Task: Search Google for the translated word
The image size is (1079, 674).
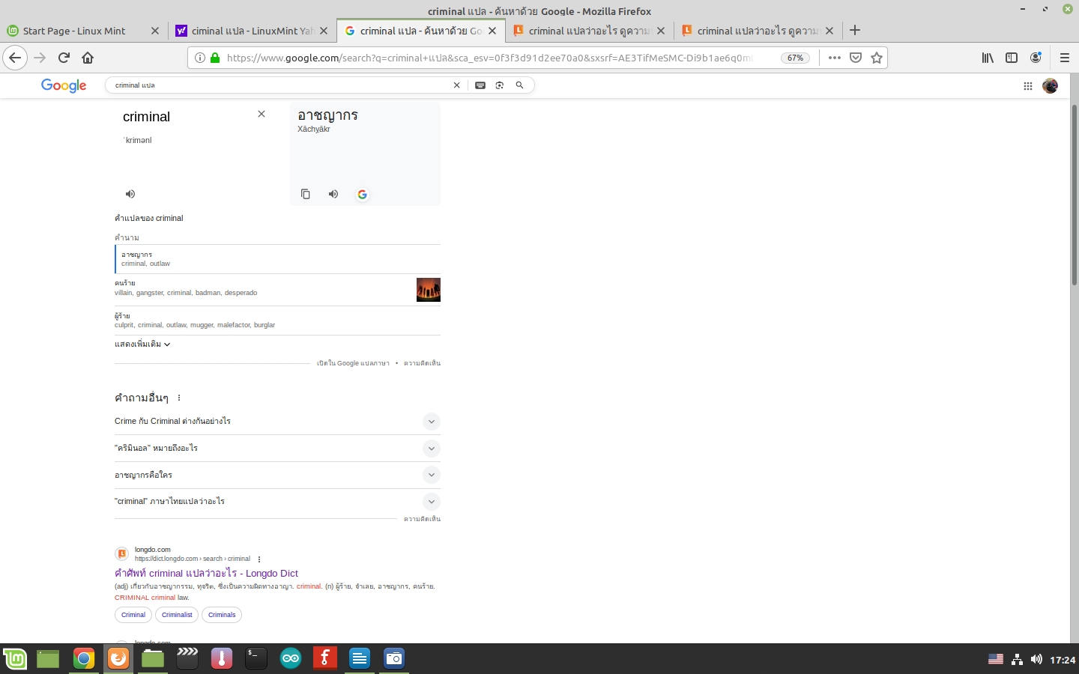Action: pos(362,194)
